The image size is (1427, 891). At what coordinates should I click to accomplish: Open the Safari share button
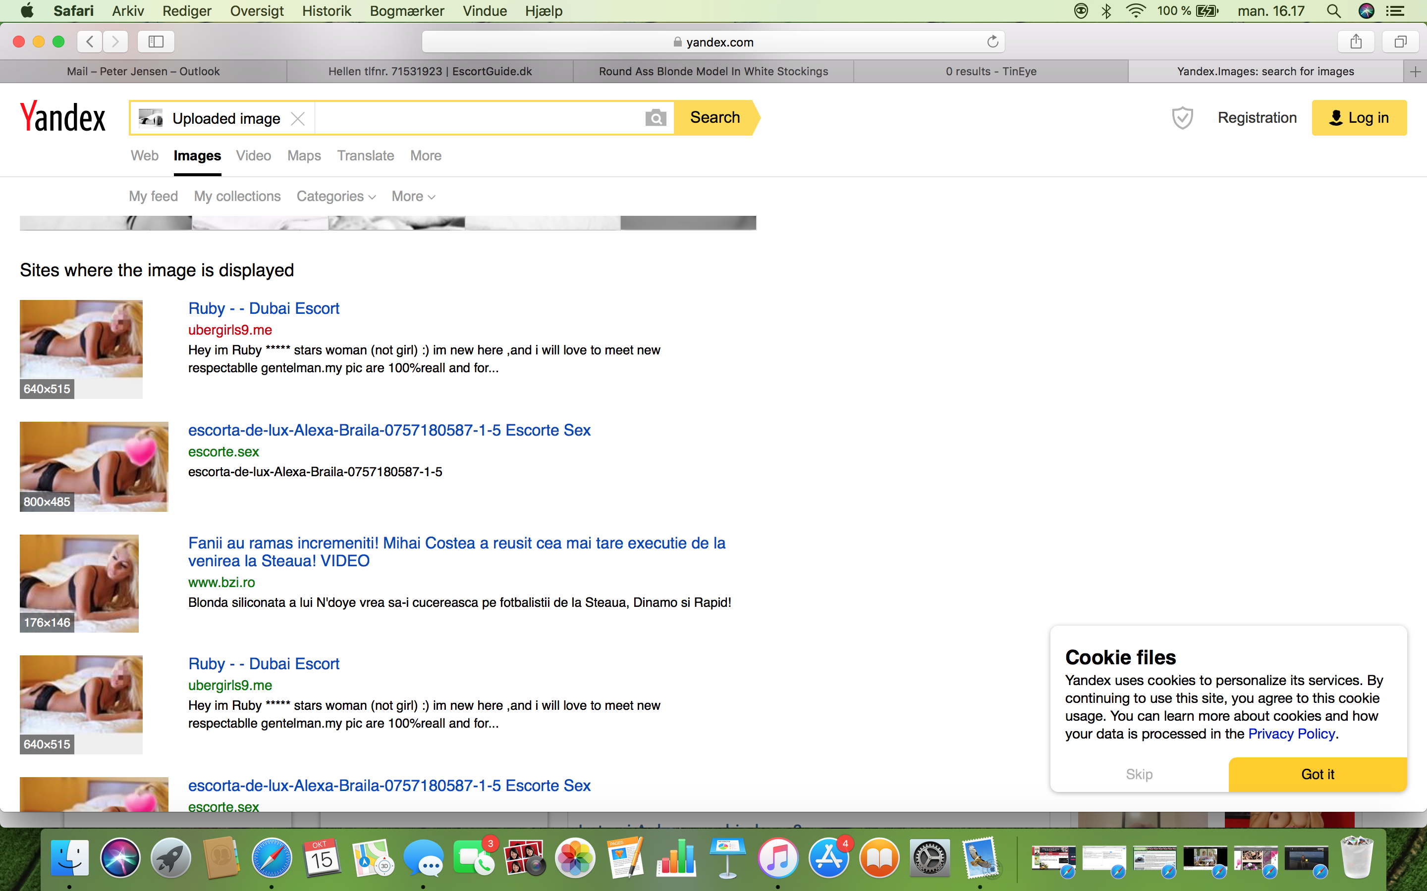tap(1356, 41)
